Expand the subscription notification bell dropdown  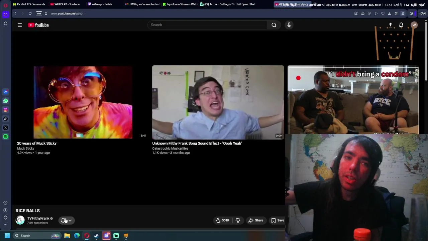pos(67,220)
